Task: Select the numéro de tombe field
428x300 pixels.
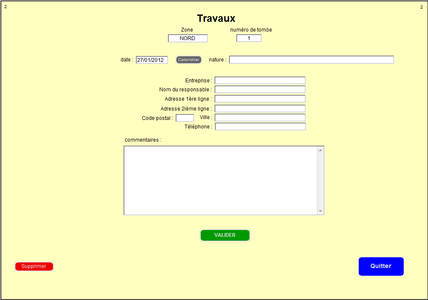Action: coord(249,38)
